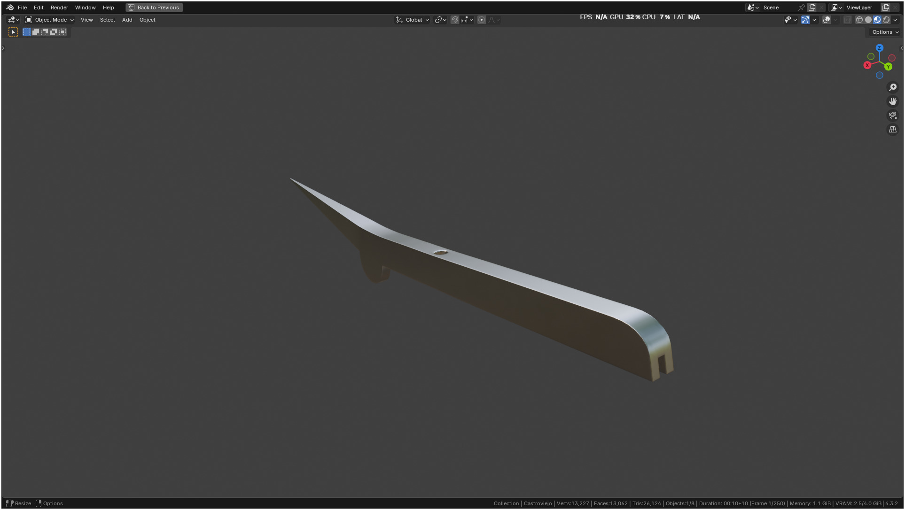Toggle the camera view icon
Image resolution: width=905 pixels, height=510 pixels.
pos(893,116)
